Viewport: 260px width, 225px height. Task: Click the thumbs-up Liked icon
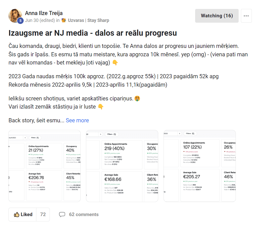pyautogui.click(x=17, y=215)
